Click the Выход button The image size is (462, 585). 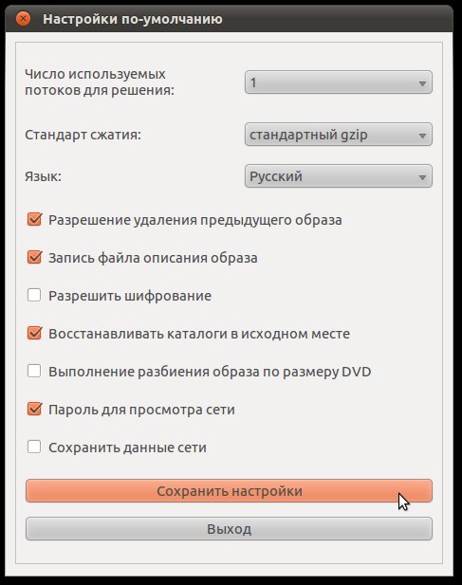[x=230, y=529]
